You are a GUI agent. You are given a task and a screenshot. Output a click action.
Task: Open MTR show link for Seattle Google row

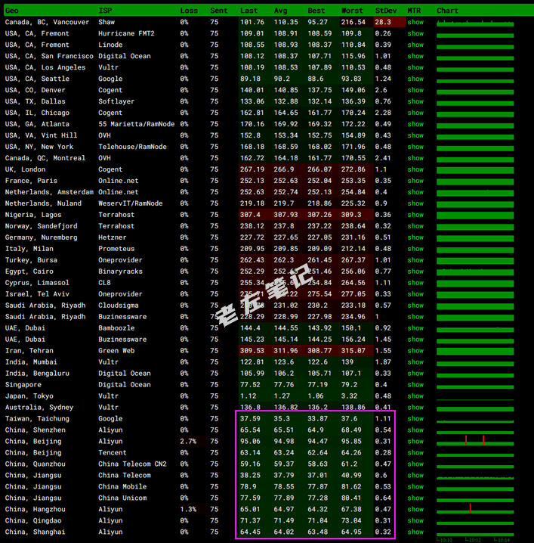click(415, 79)
